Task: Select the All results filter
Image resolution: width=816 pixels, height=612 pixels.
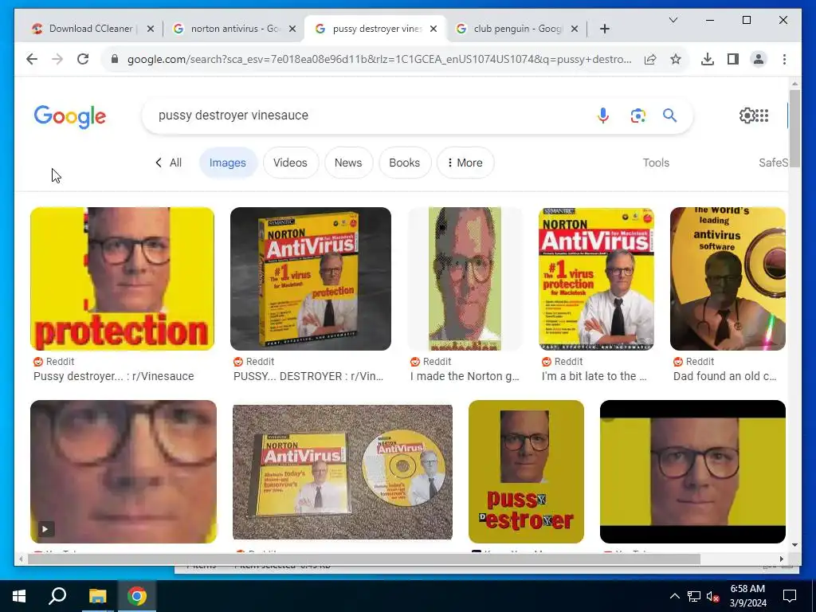Action: pyautogui.click(x=169, y=163)
